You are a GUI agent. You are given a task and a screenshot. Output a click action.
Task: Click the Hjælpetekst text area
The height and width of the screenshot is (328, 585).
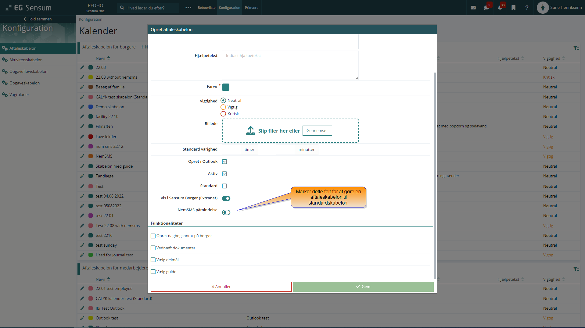(x=290, y=65)
